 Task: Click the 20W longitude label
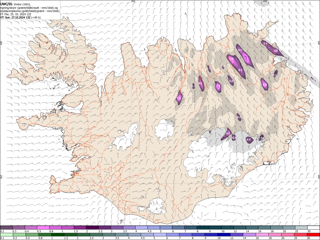pos(133,1)
